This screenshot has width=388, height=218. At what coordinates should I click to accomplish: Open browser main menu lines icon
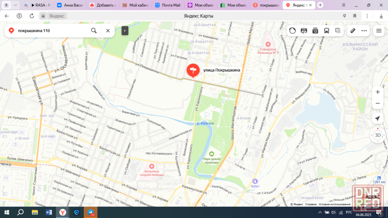[343, 5]
